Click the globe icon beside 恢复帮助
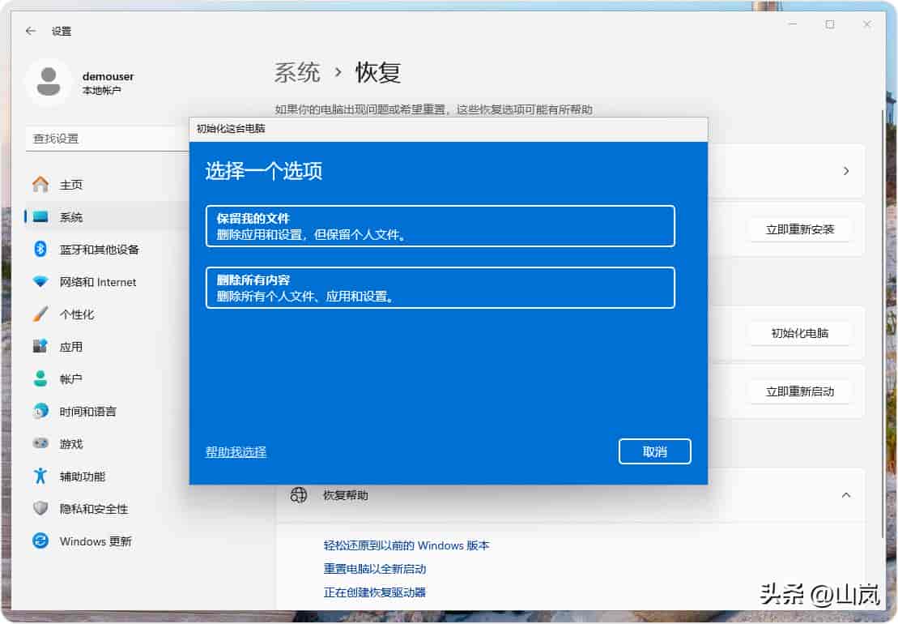The height and width of the screenshot is (624, 898). [299, 494]
